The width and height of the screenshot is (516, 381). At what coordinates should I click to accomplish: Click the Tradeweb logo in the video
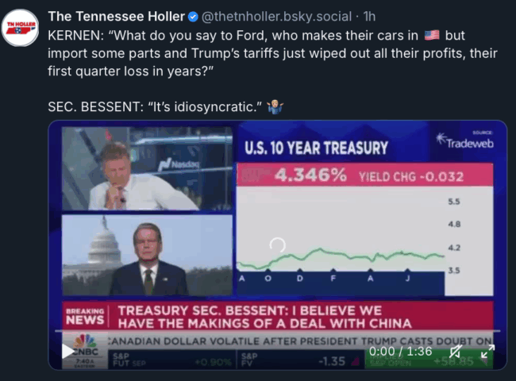click(464, 140)
